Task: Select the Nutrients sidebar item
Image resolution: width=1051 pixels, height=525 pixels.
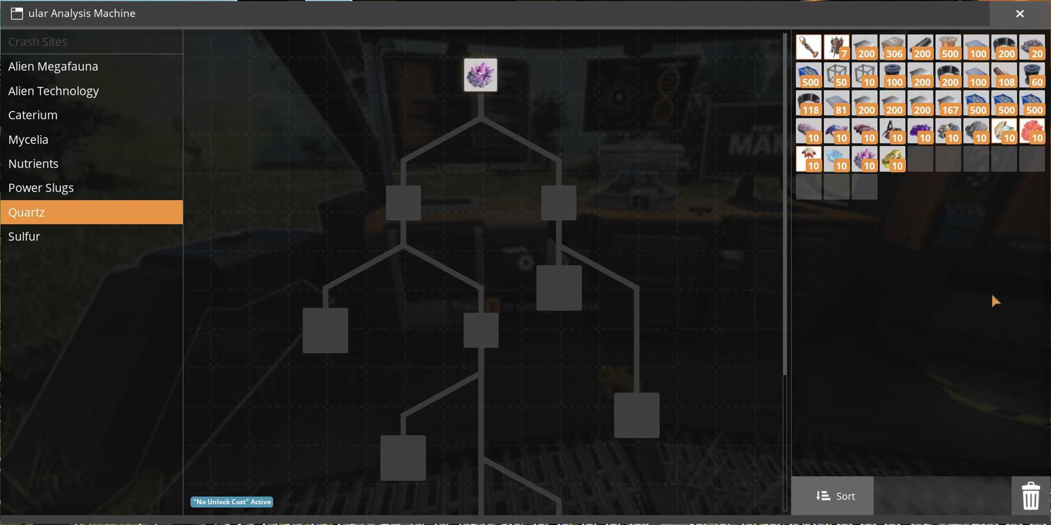Action: click(x=33, y=163)
